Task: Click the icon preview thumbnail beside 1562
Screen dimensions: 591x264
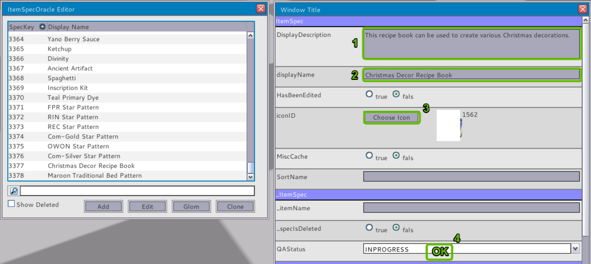Action: click(449, 125)
